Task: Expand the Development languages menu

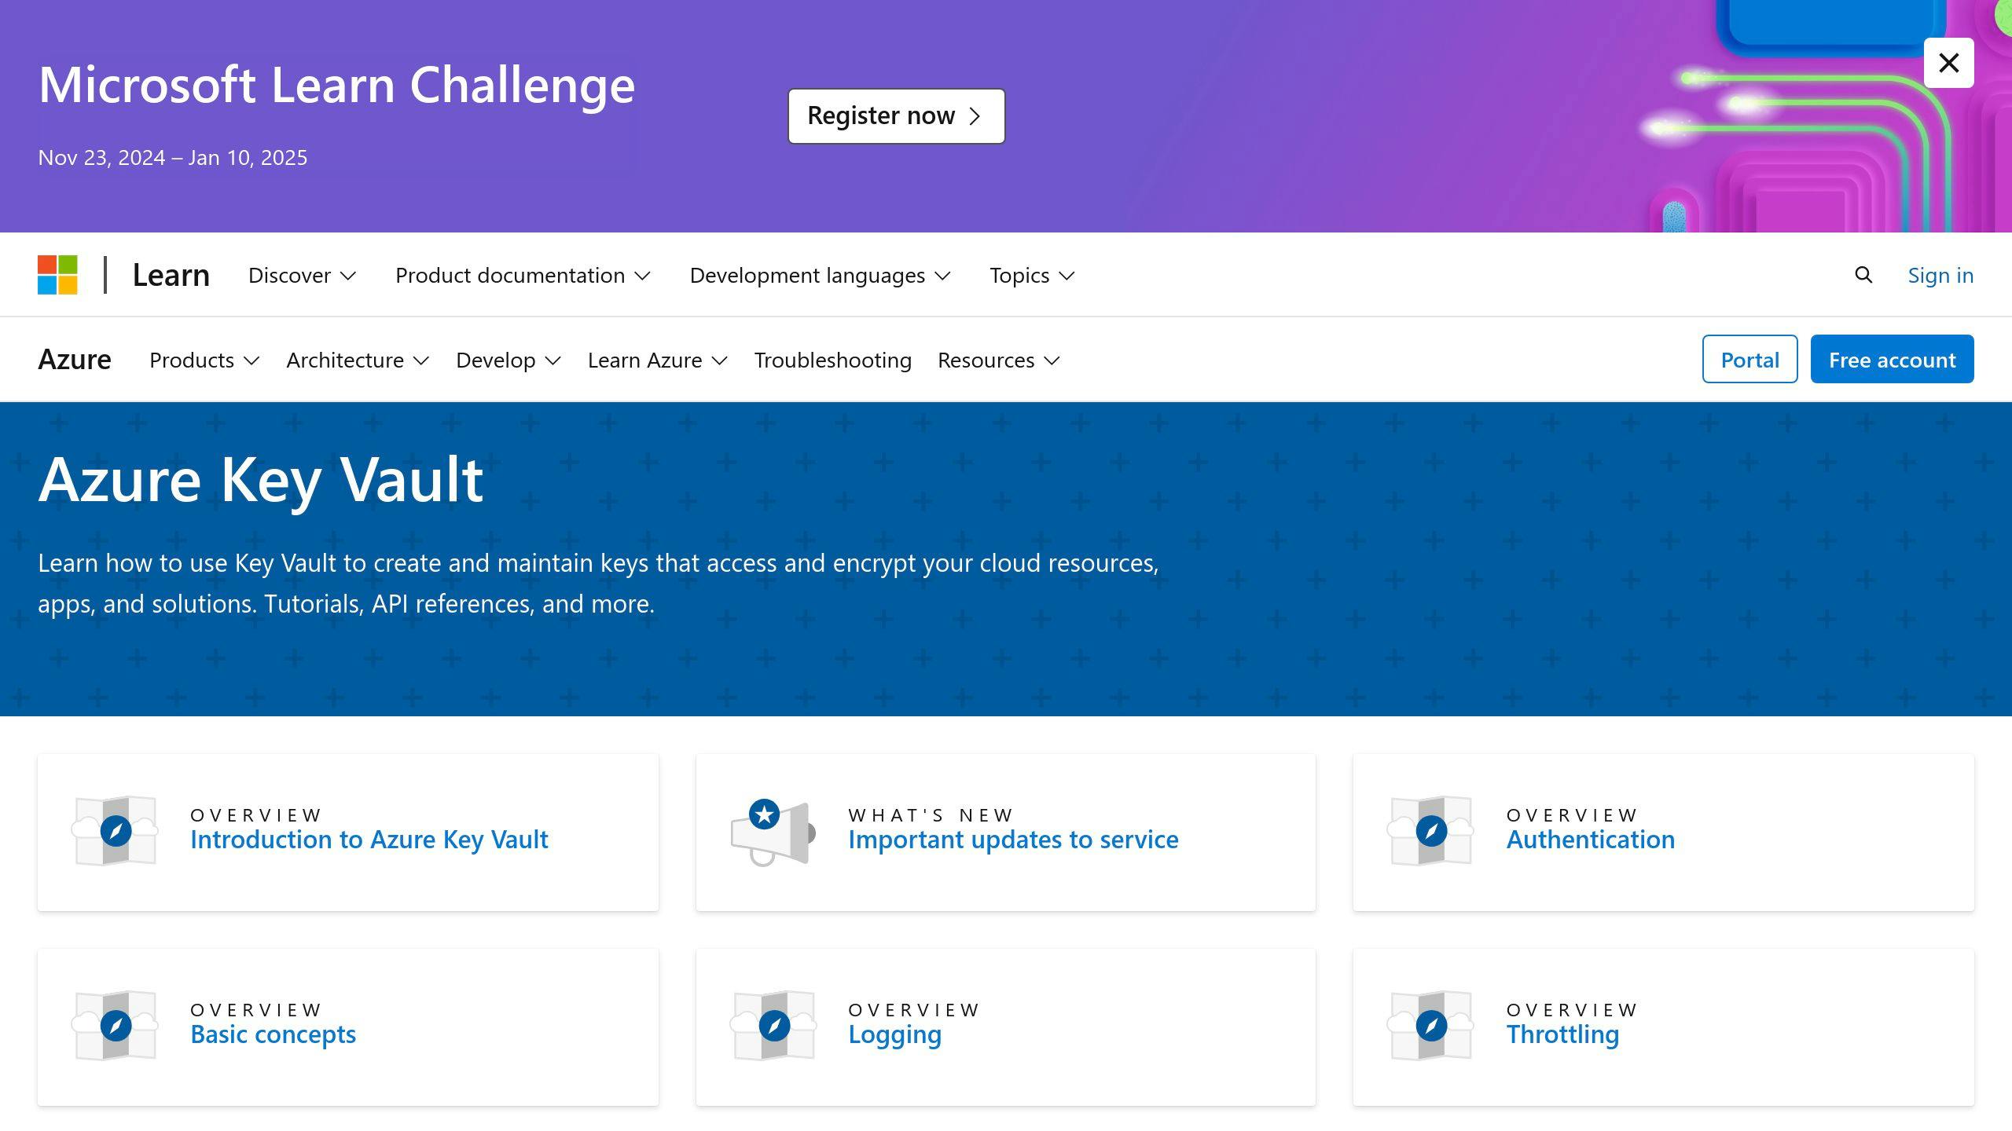Action: coord(820,275)
